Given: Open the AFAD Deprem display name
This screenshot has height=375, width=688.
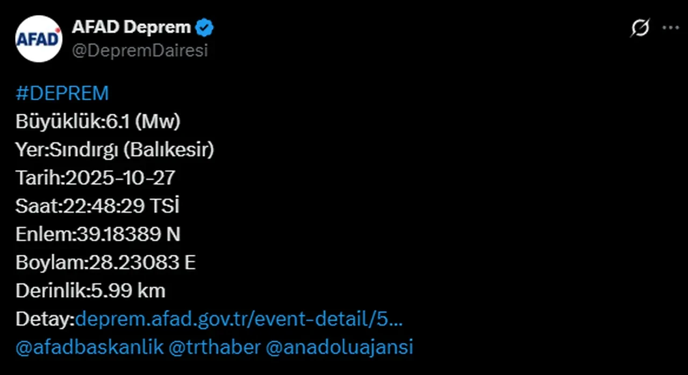Looking at the screenshot, I should point(131,27).
